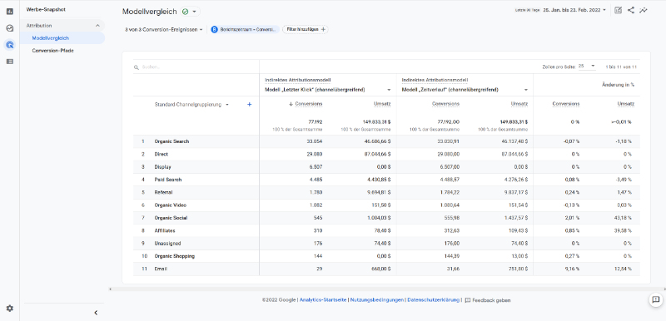666x321 pixels.
Task: Open the Datenschutzerklärung link
Action: coord(433,300)
